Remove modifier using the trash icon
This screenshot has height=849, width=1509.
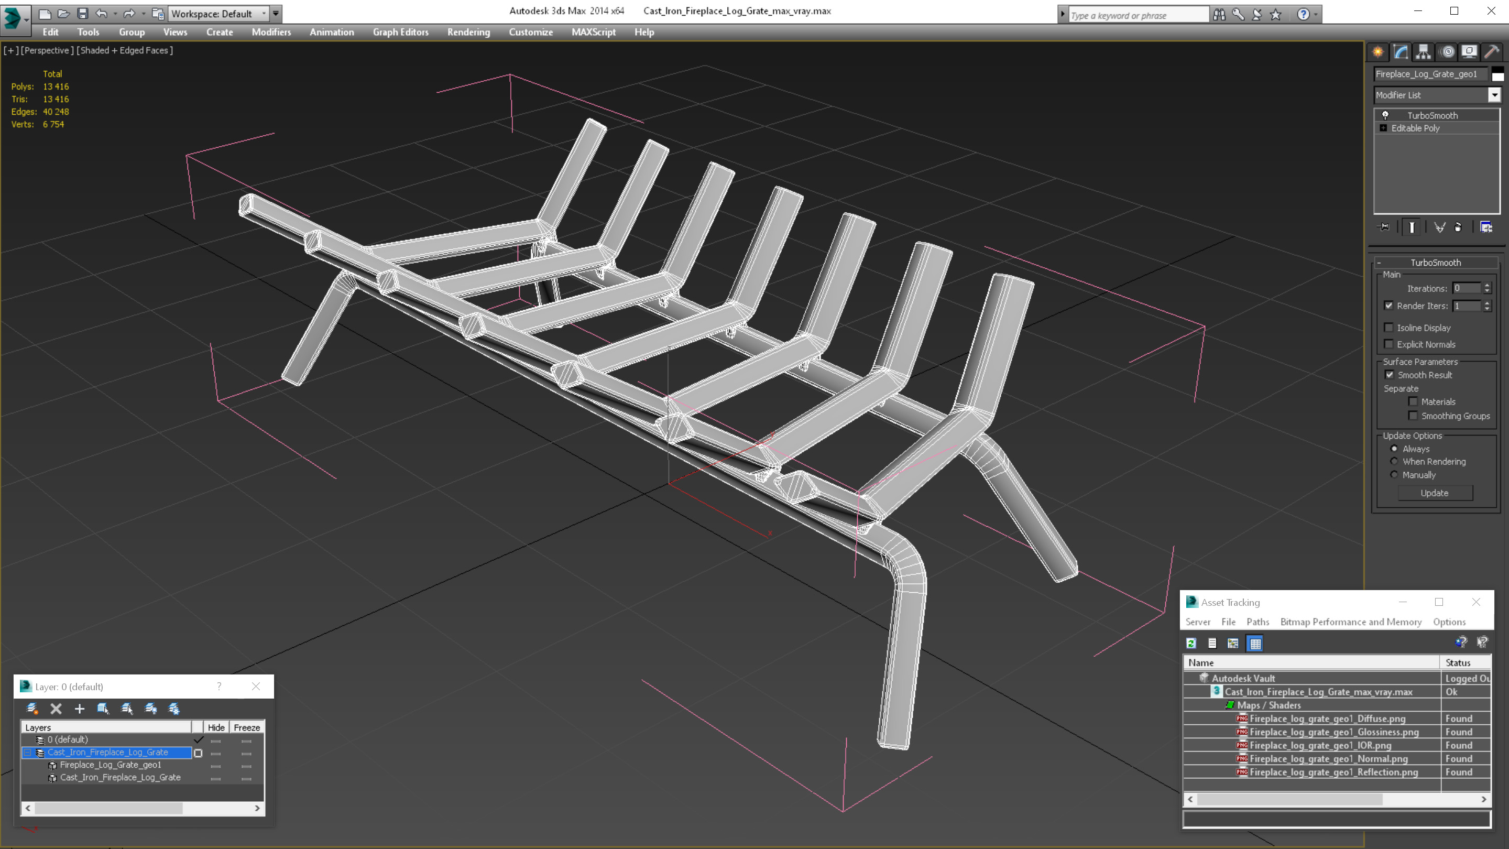[x=1458, y=227]
